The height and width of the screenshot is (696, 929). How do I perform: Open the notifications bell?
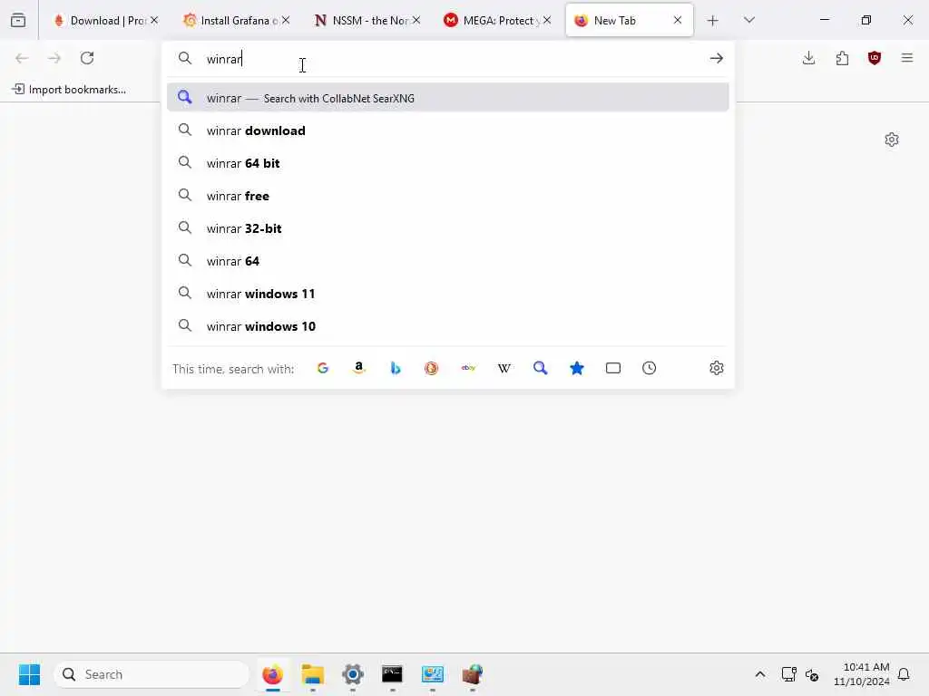tap(904, 674)
